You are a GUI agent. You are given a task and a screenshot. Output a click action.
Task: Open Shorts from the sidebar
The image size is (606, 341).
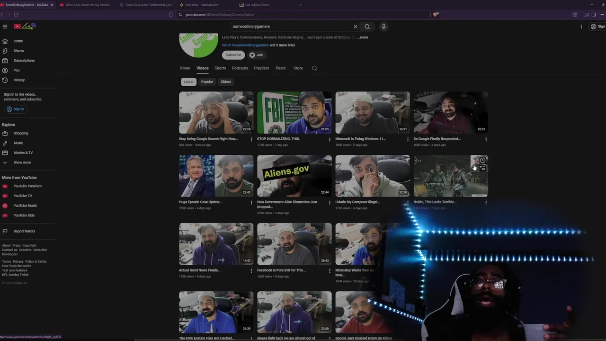18,51
